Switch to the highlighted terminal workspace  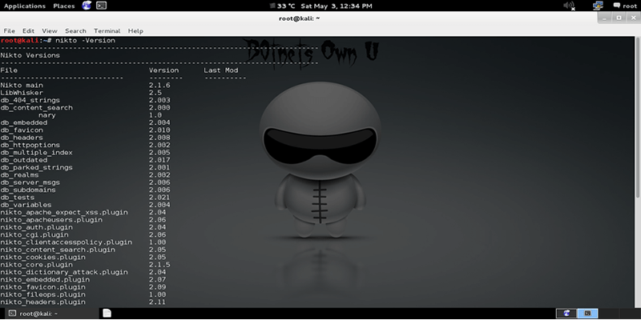pos(587,314)
